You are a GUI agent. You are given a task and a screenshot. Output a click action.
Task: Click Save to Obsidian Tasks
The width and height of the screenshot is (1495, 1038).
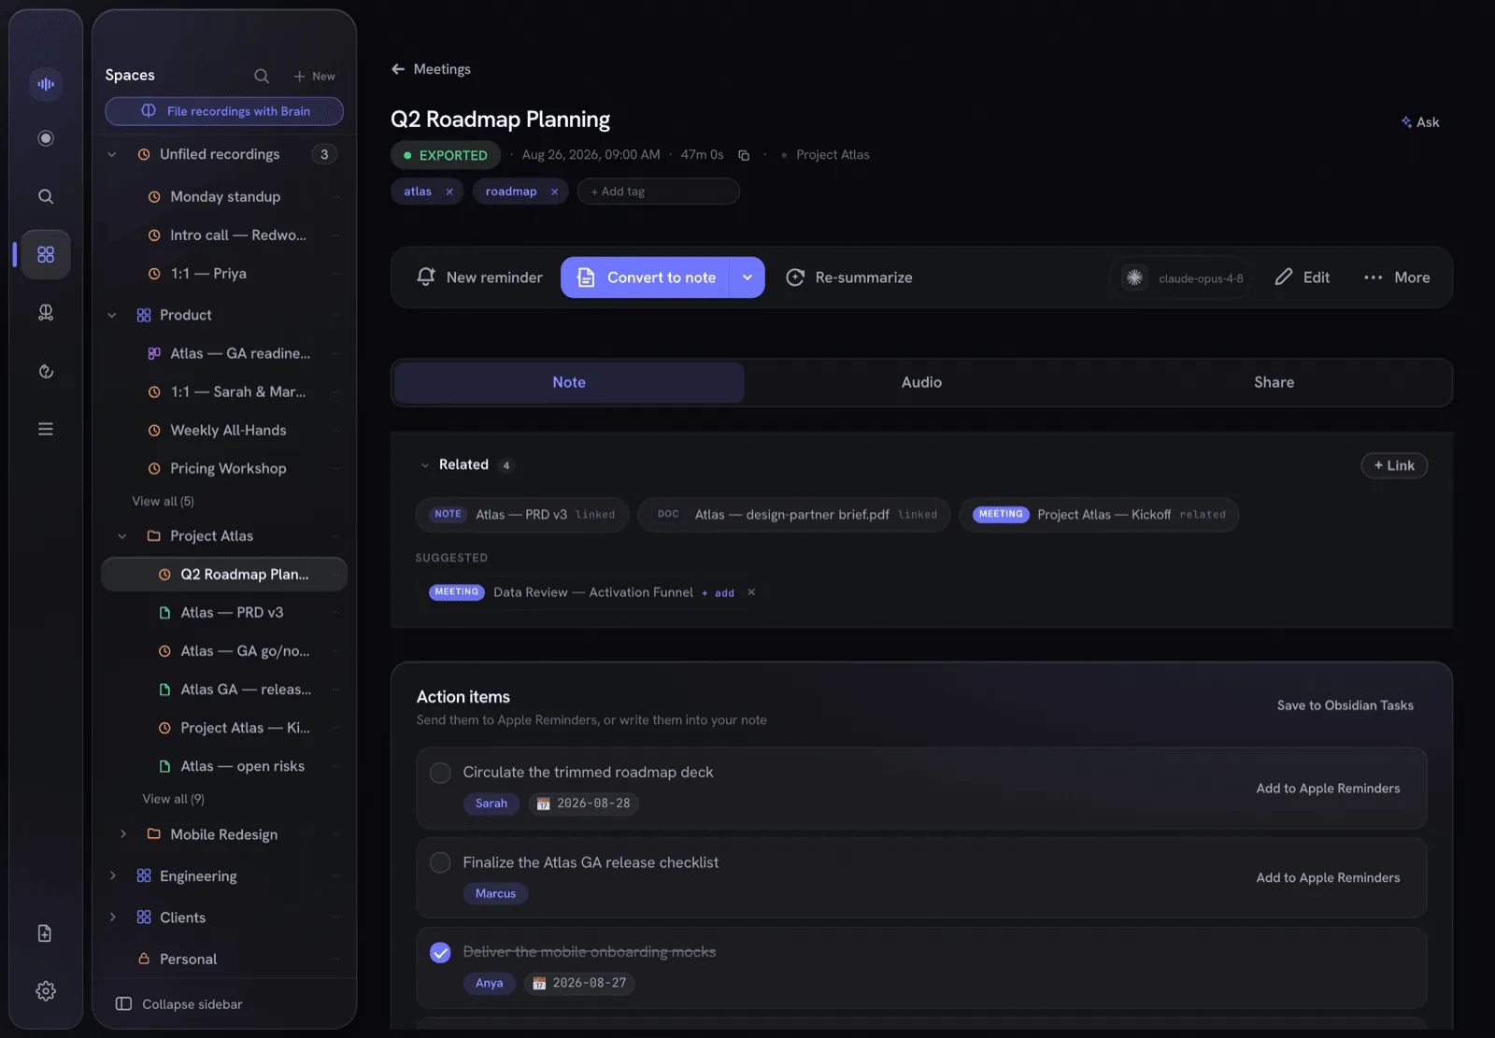pos(1345,705)
